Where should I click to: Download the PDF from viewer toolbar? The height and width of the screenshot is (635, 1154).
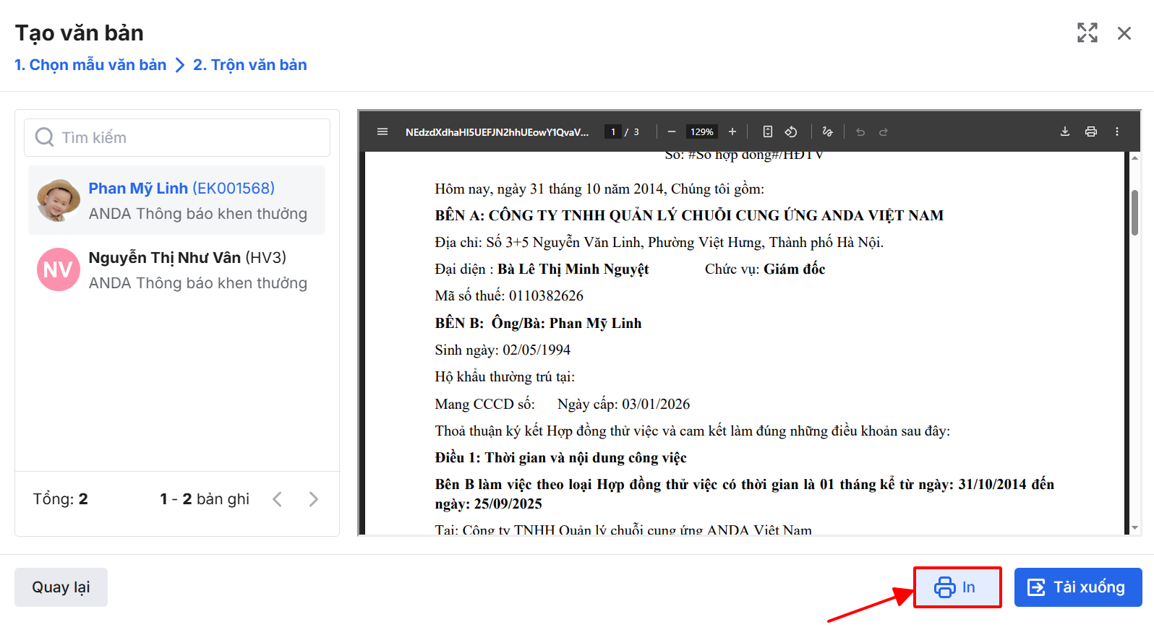click(1064, 131)
